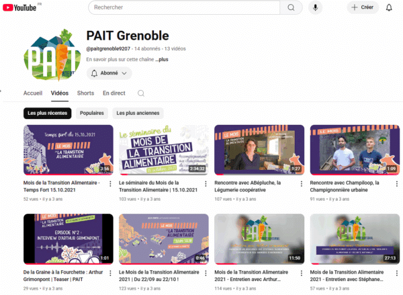Open the En direct tab
Image resolution: width=403 pixels, height=295 pixels.
[x=114, y=93]
